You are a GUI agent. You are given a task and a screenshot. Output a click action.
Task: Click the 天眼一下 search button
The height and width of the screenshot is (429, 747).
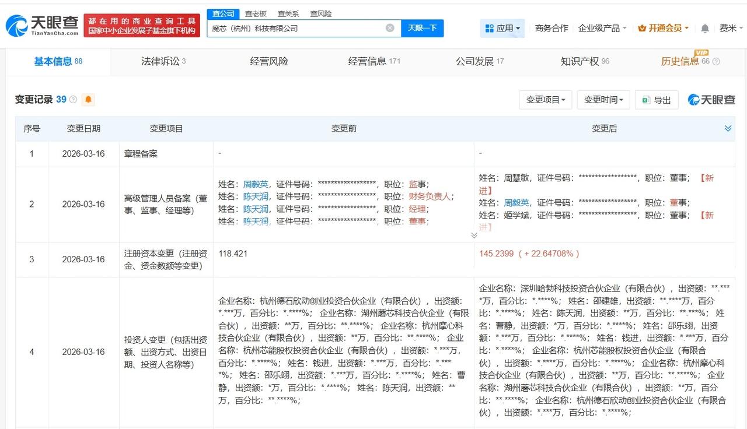tap(423, 27)
